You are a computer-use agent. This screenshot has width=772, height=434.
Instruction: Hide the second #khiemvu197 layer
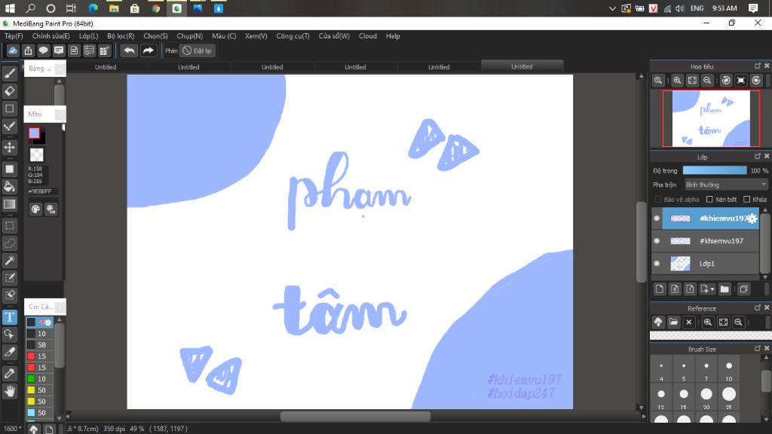(657, 240)
